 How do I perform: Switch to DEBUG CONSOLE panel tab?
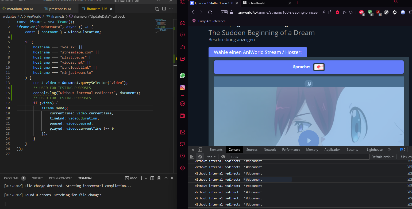pyautogui.click(x=60, y=178)
